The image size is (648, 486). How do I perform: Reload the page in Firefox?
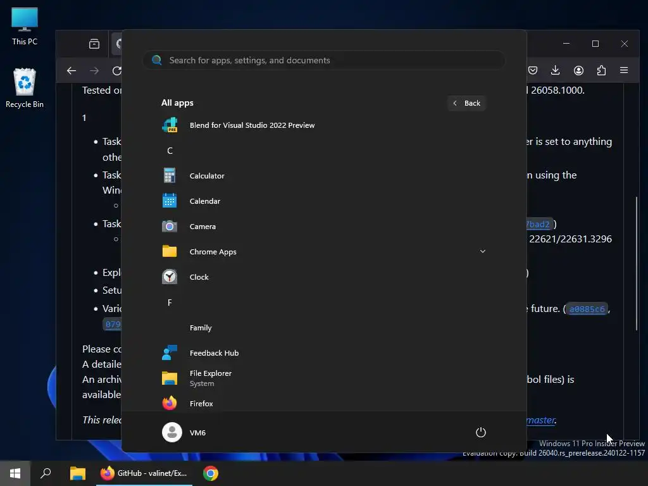point(117,71)
